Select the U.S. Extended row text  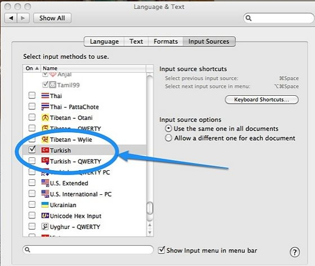(69, 183)
